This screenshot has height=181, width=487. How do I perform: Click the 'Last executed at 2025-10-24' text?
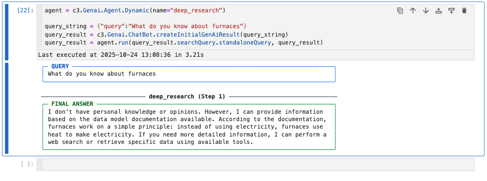point(121,55)
